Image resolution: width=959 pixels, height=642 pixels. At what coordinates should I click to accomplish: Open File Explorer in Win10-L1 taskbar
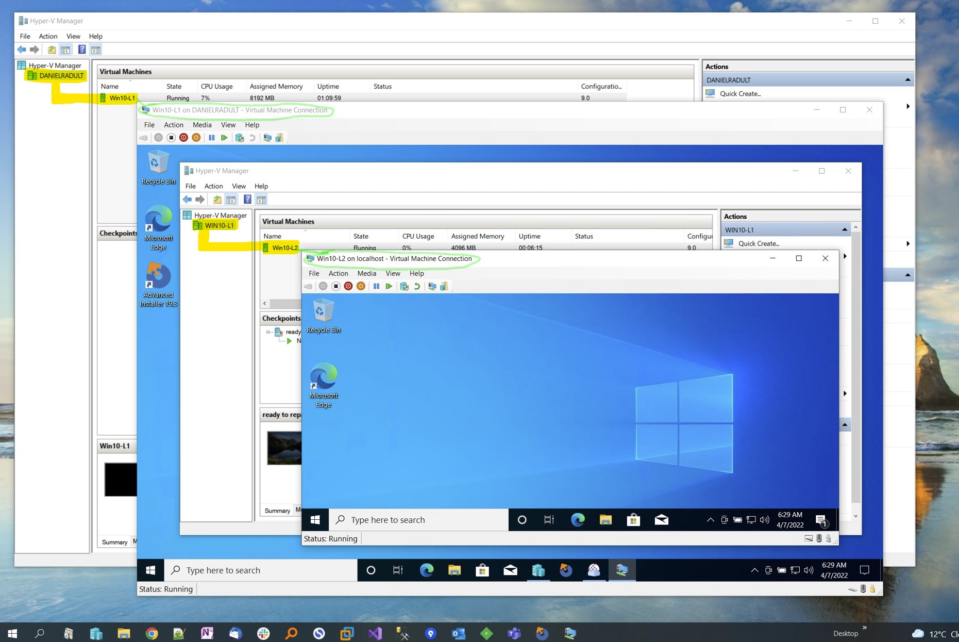click(455, 570)
